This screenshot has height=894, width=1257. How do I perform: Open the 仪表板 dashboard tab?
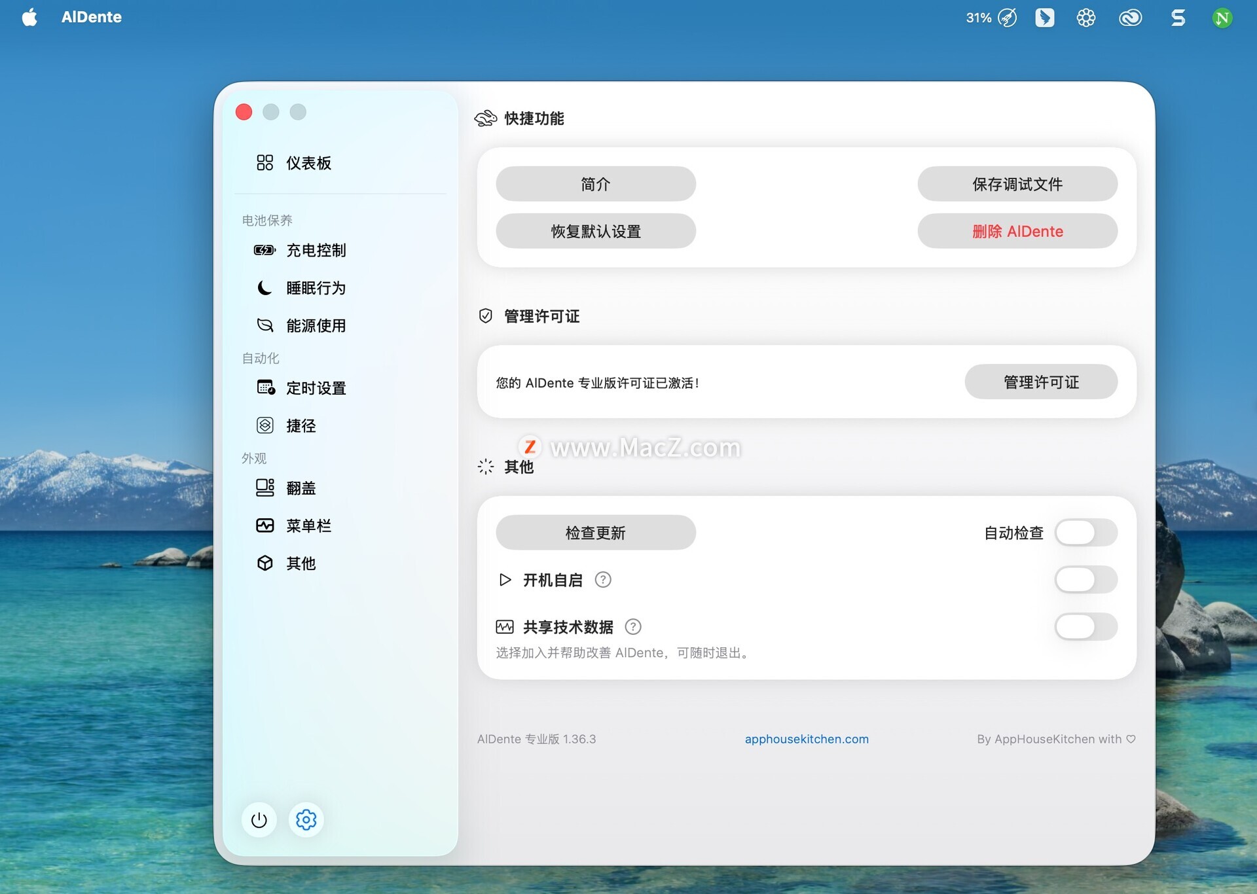pyautogui.click(x=308, y=163)
